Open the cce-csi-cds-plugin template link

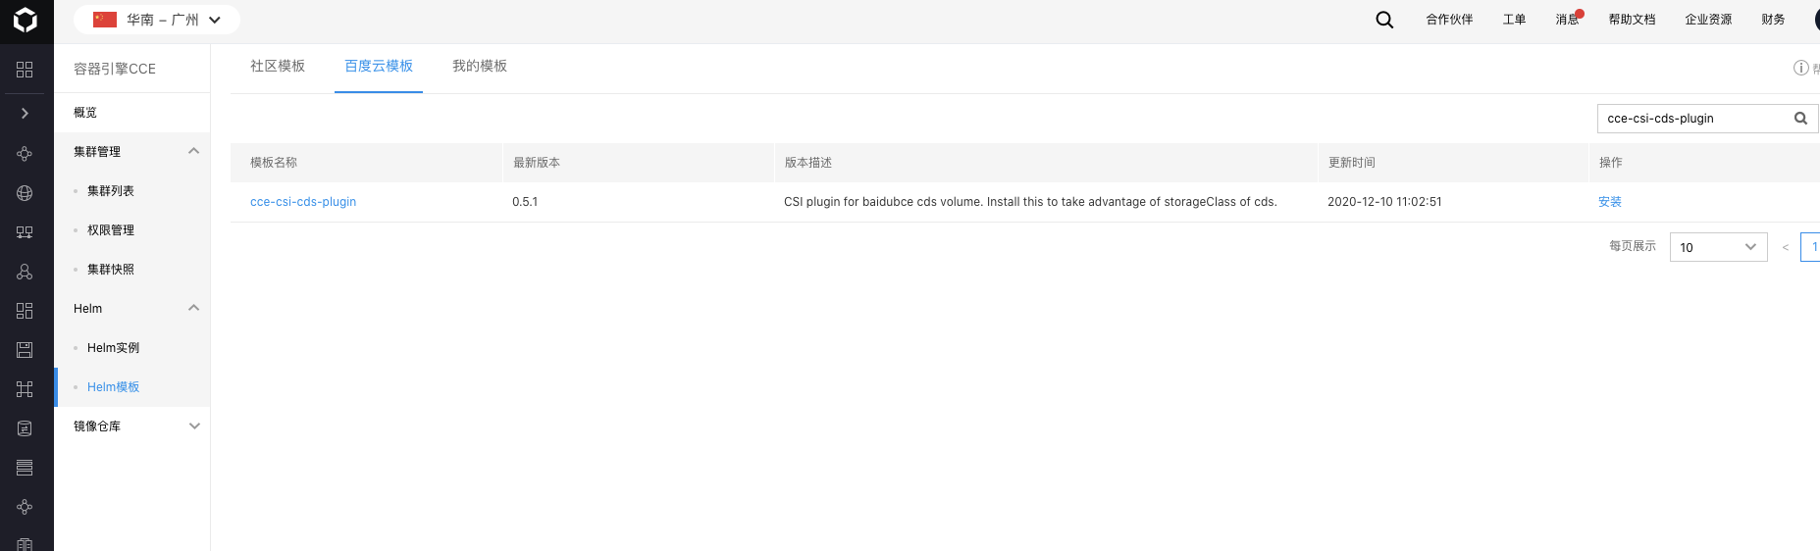click(x=303, y=202)
